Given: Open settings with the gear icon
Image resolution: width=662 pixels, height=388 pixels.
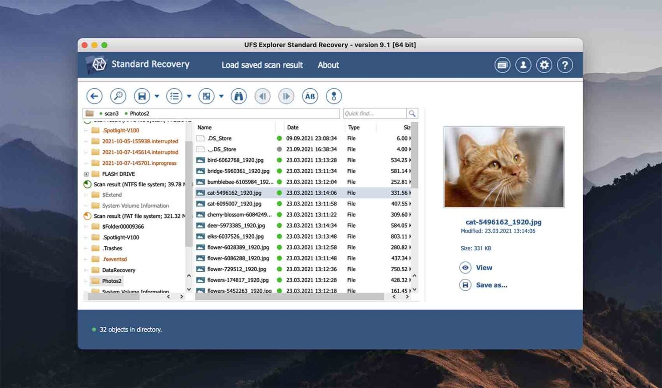Looking at the screenshot, I should (544, 65).
